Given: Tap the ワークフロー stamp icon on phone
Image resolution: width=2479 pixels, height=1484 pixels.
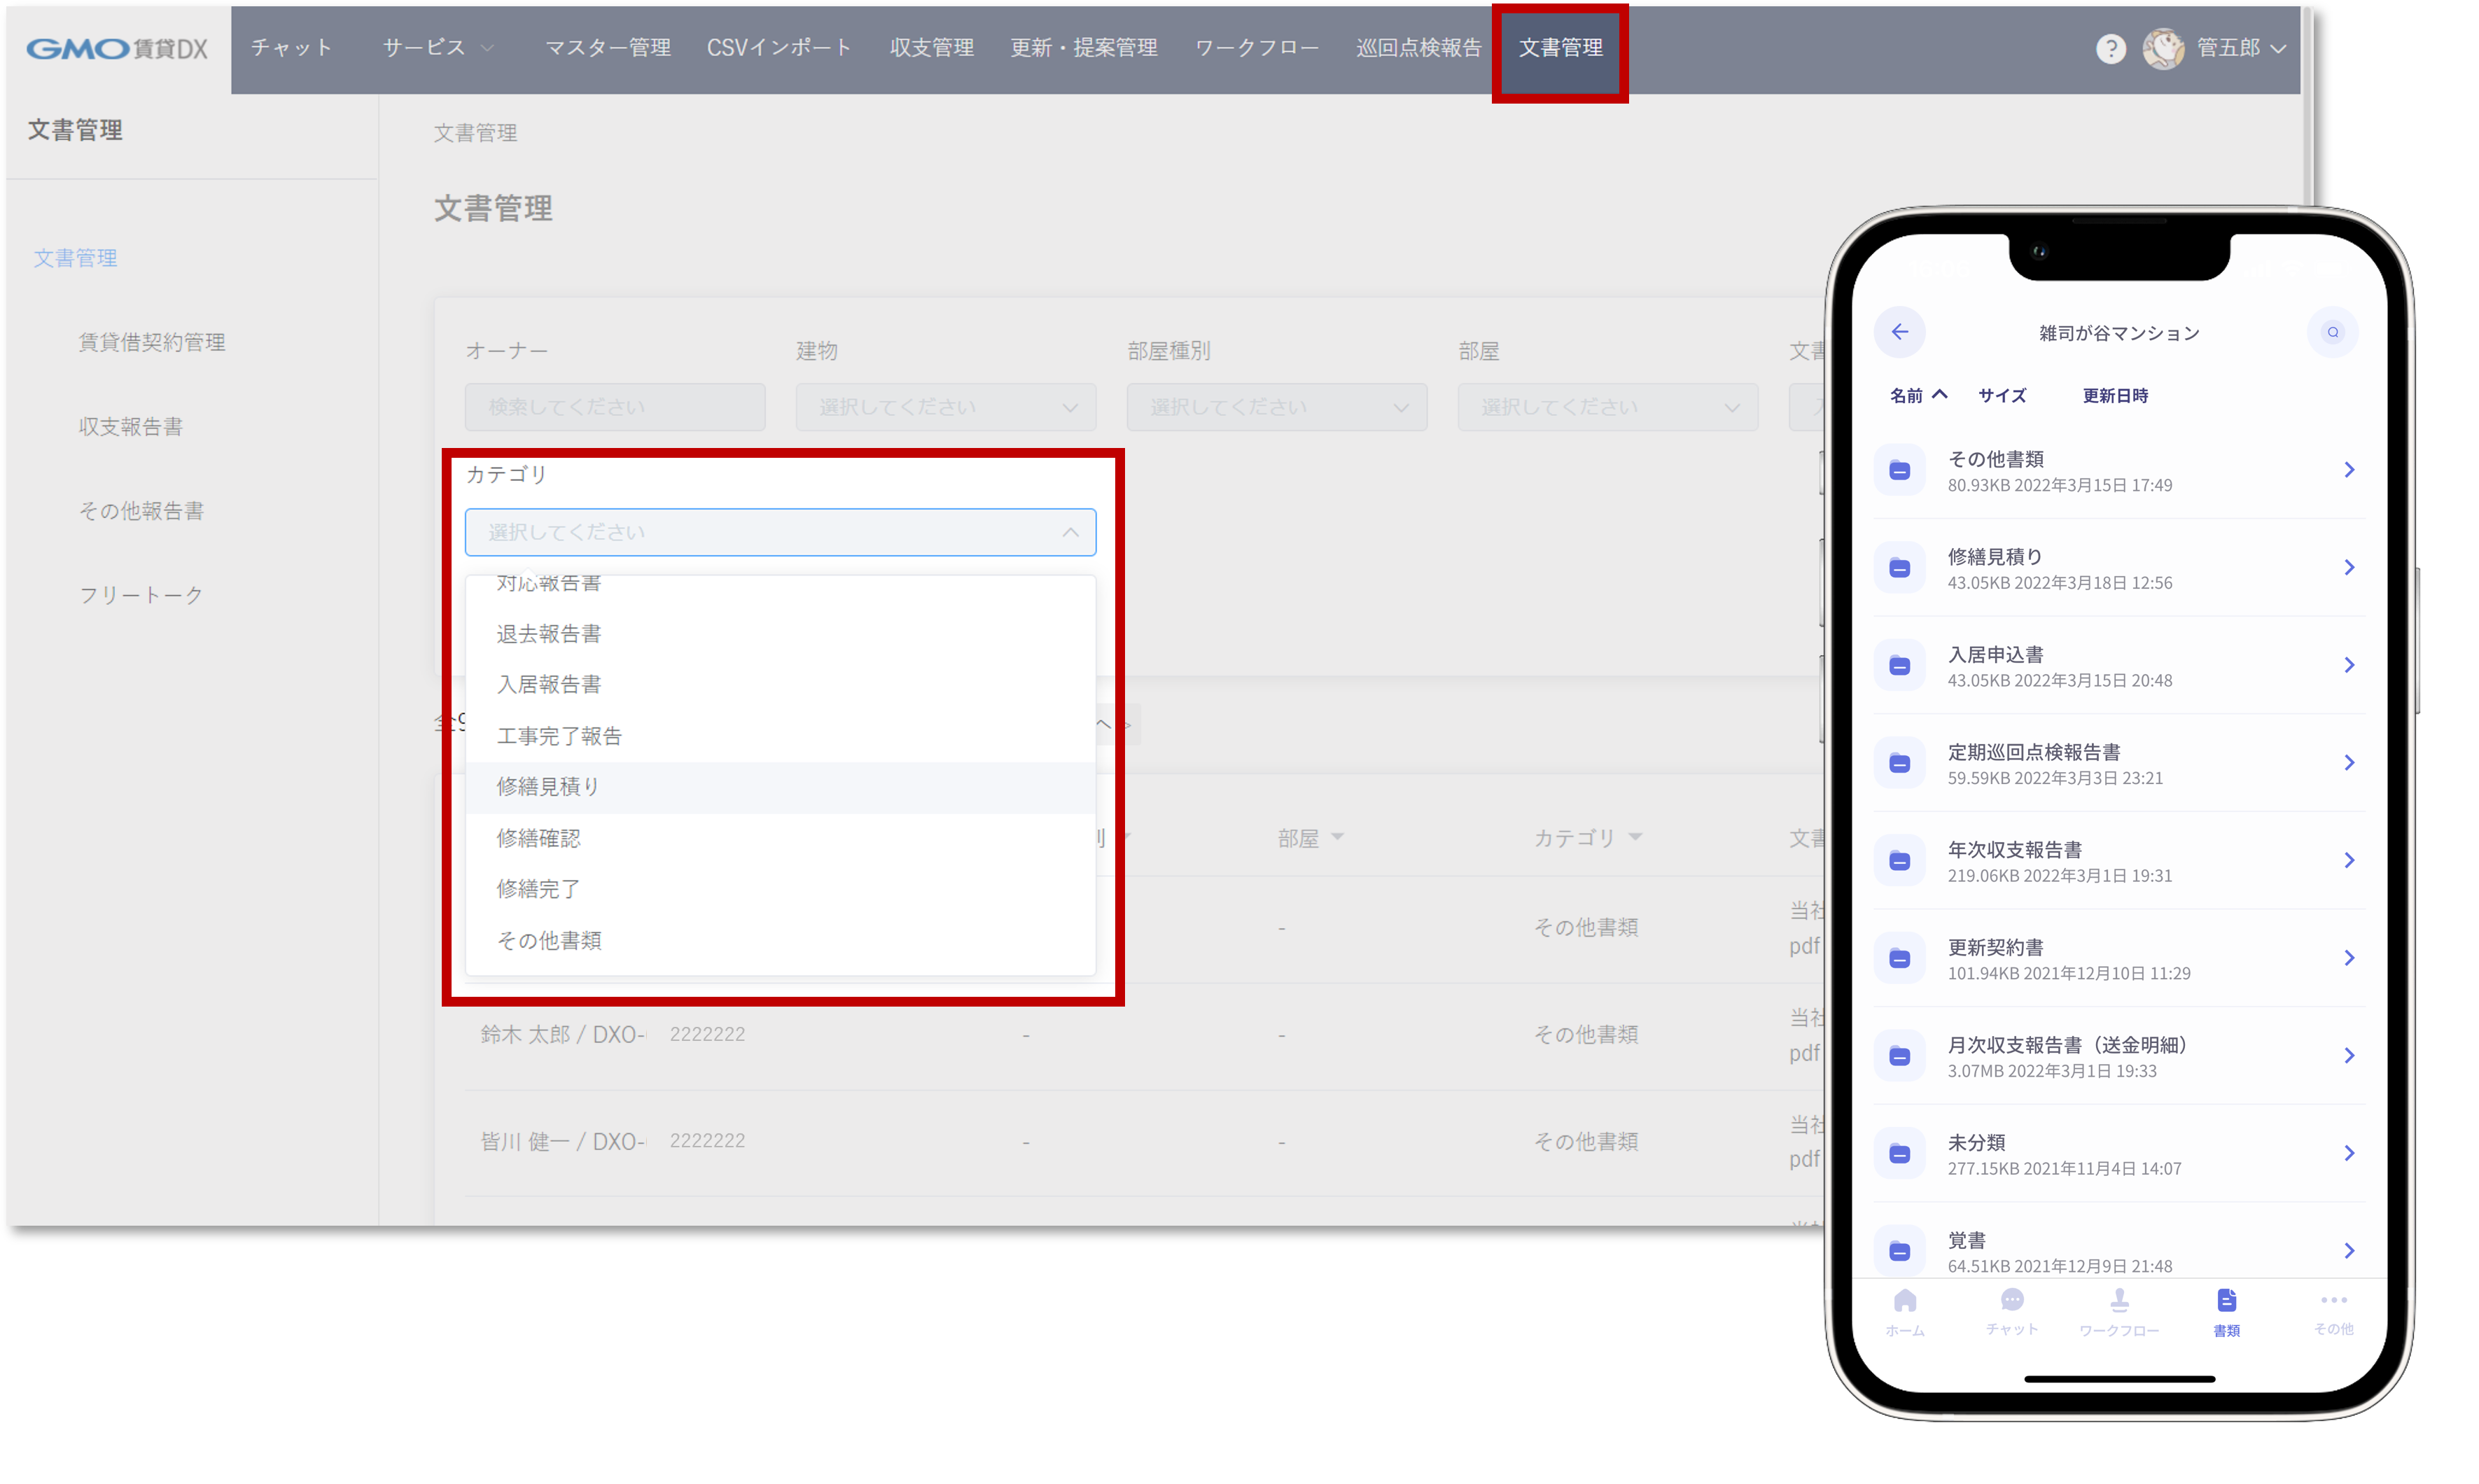Looking at the screenshot, I should click(x=2119, y=1300).
